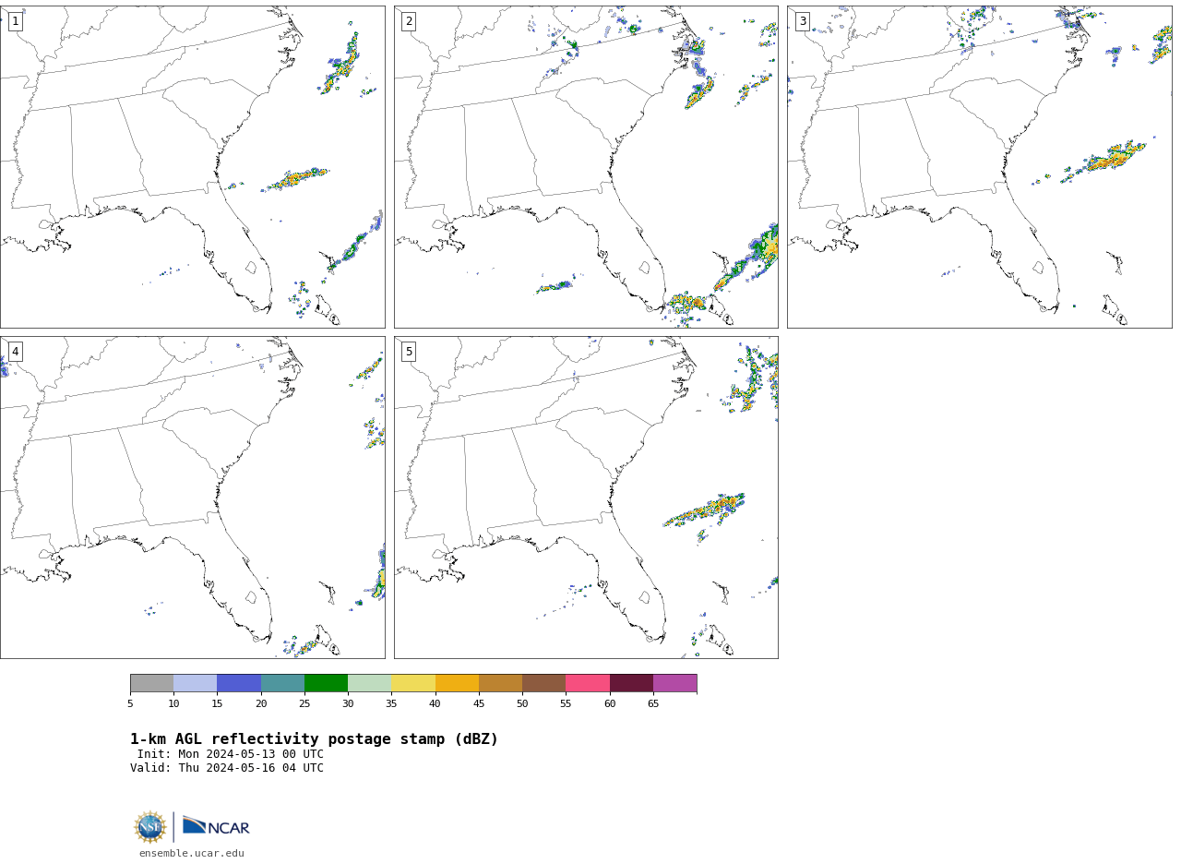This screenshot has height=864, width=1181.
Task: Open ensemble member 4 map panel
Action: pyautogui.click(x=192, y=498)
